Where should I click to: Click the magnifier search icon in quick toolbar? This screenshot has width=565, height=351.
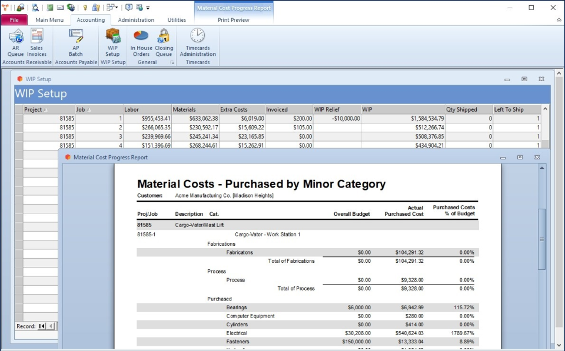tap(35, 8)
